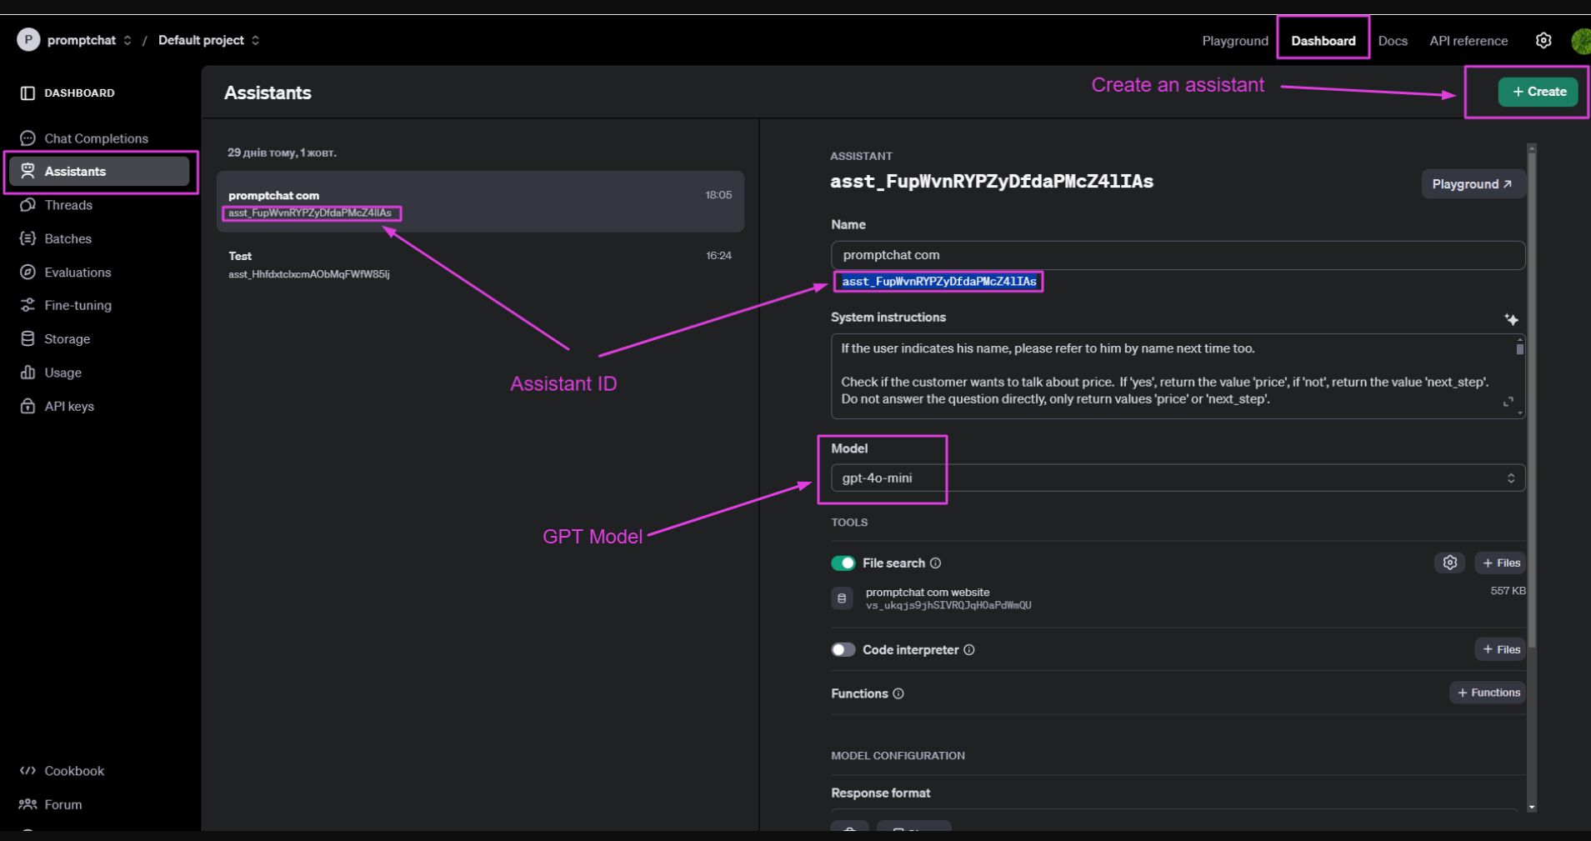Screen dimensions: 1591x841
Task: Open File search settings gear
Action: [x=1449, y=563]
